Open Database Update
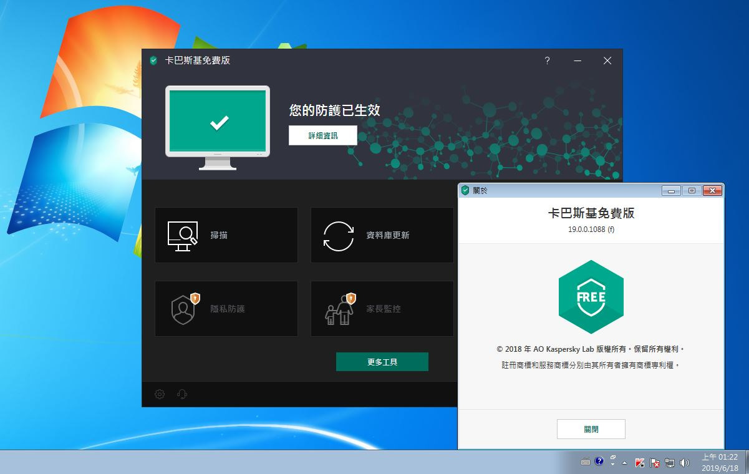The width and height of the screenshot is (749, 474). pos(382,235)
